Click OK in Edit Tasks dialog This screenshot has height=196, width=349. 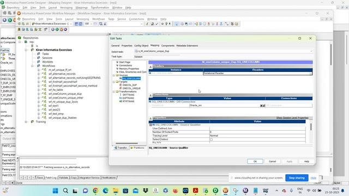(x=255, y=162)
